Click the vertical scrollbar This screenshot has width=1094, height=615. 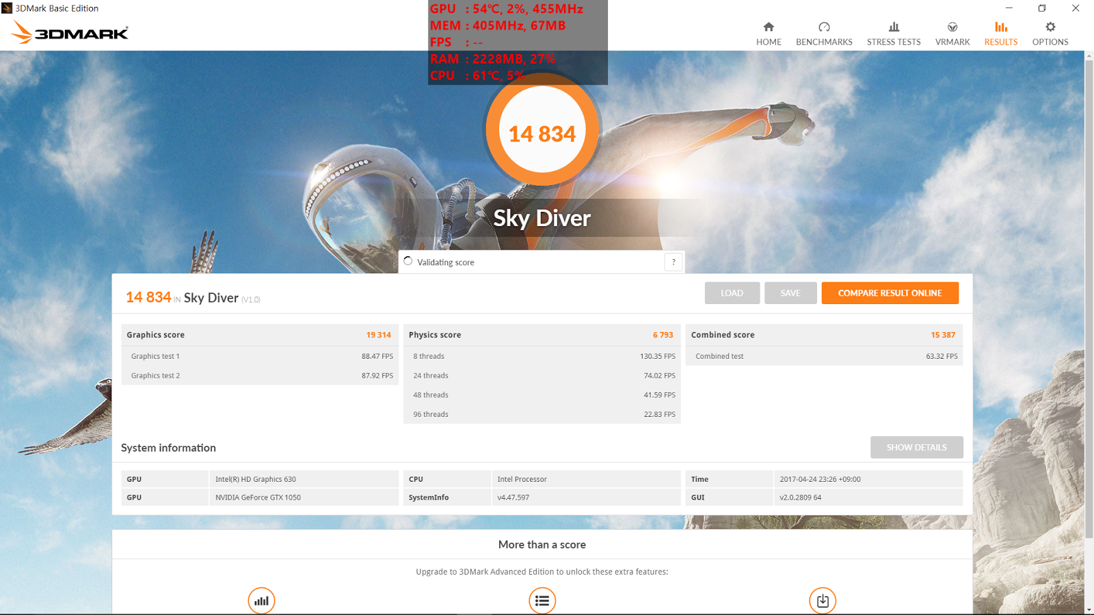click(x=1089, y=298)
